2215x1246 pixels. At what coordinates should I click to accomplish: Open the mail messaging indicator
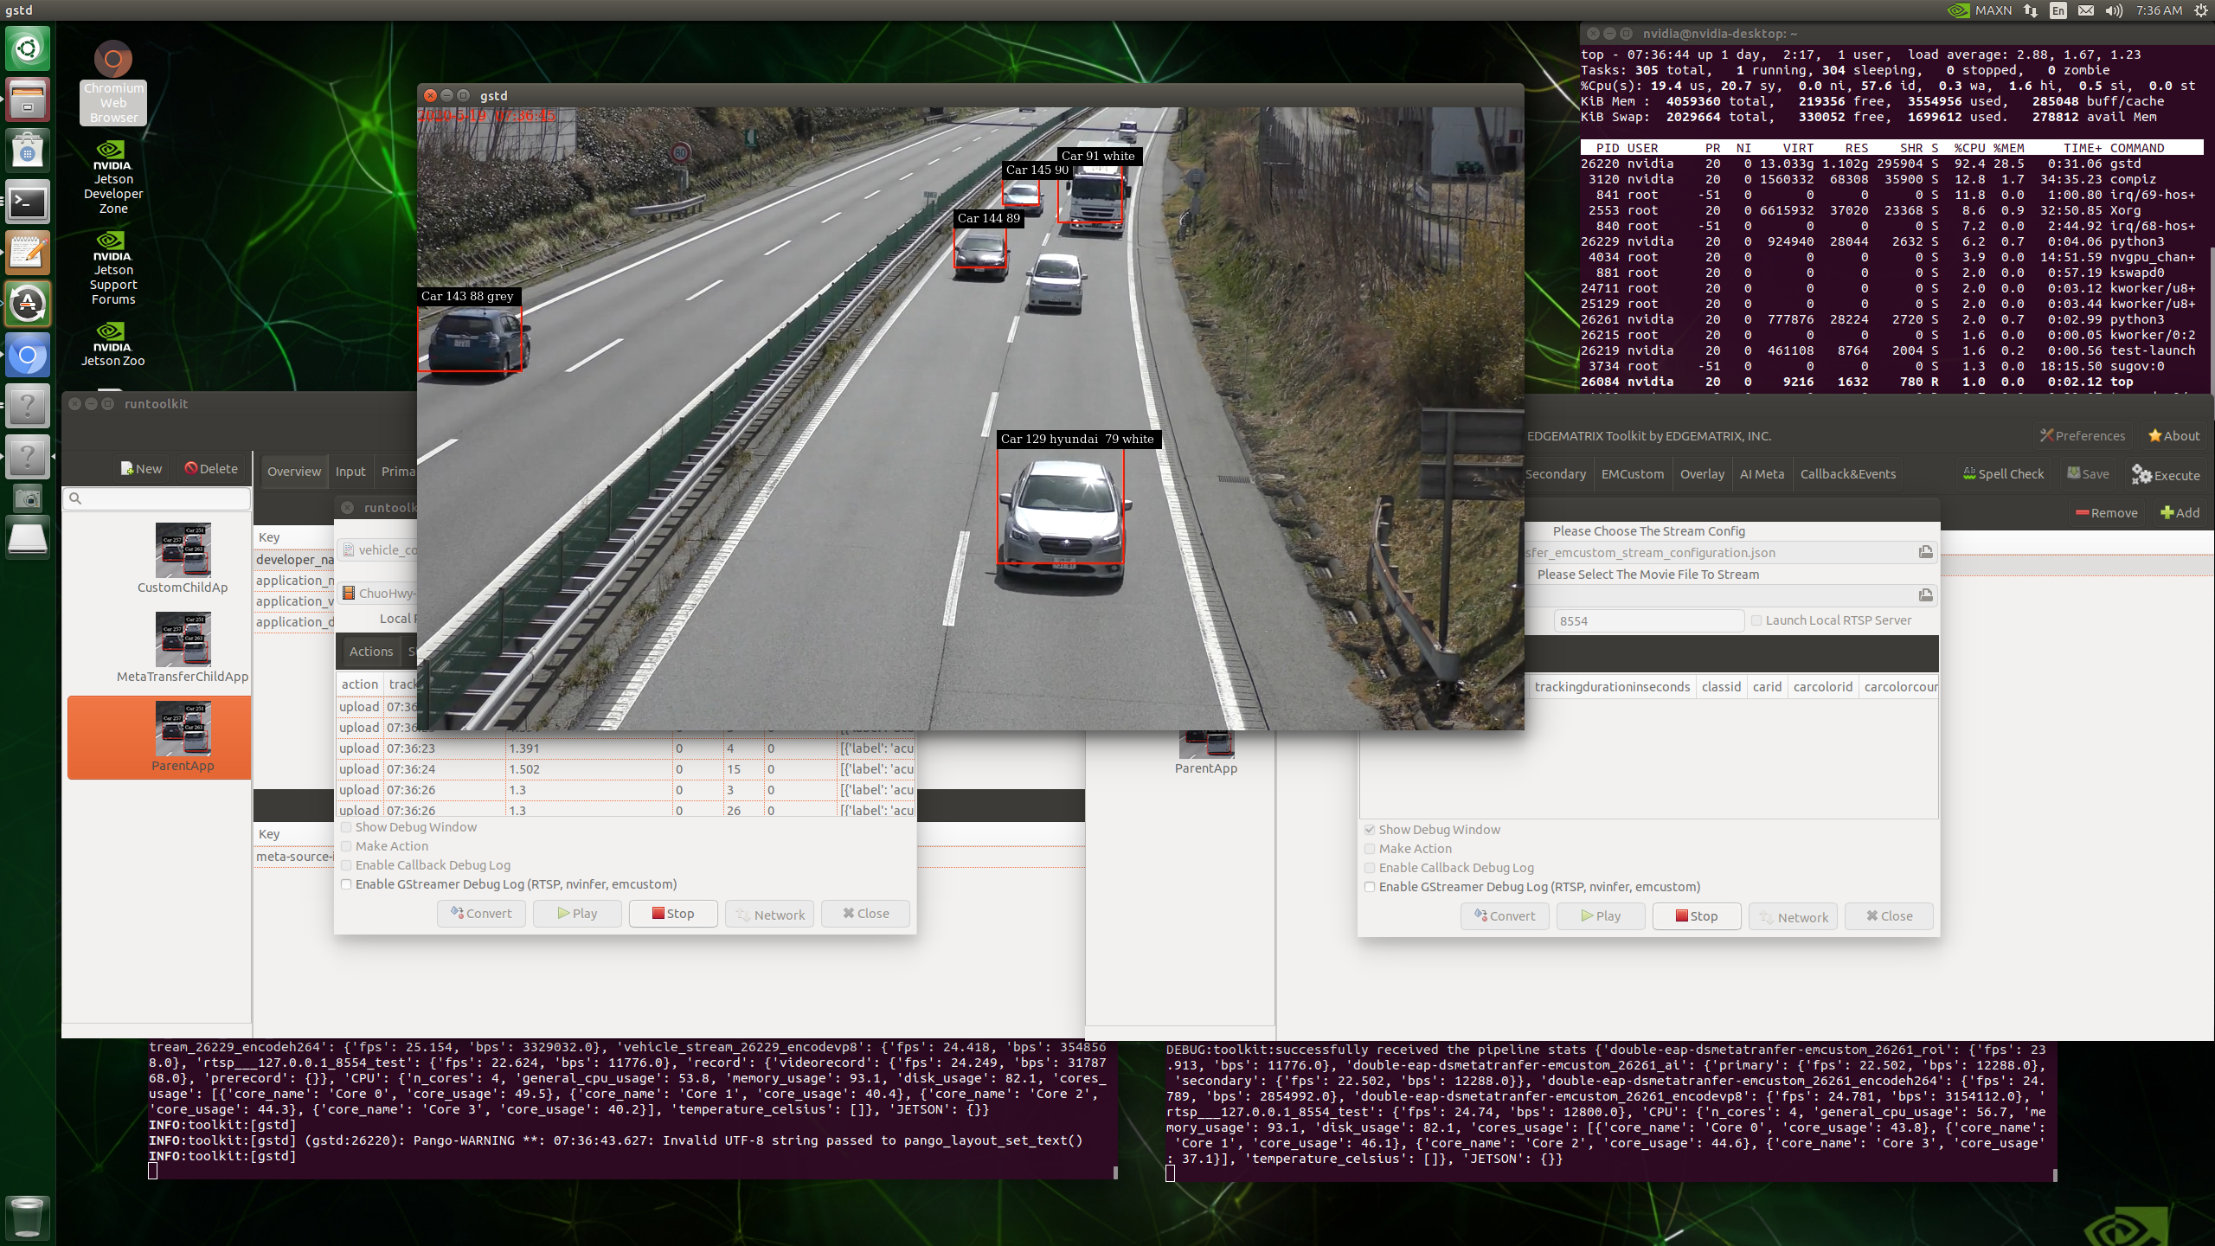click(x=2086, y=10)
